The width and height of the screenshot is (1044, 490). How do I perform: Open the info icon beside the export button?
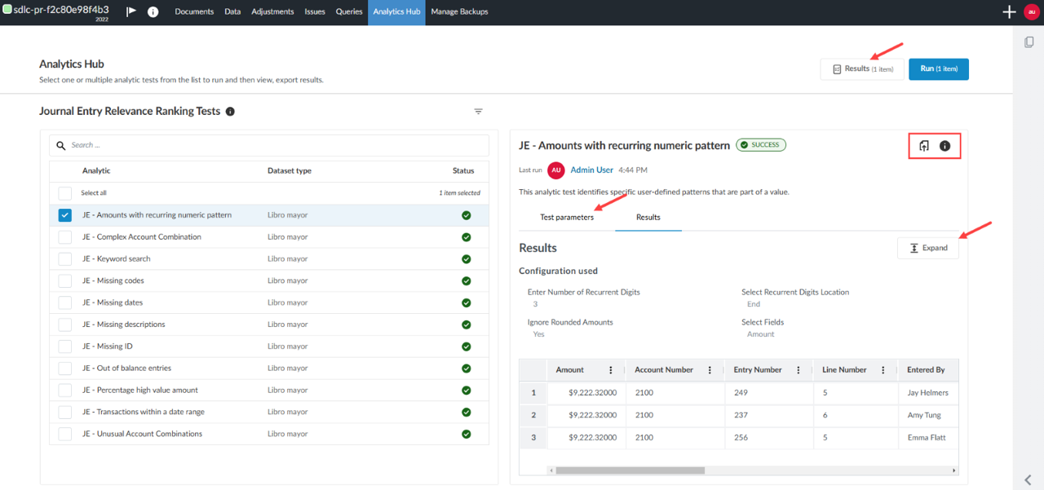pyautogui.click(x=944, y=146)
